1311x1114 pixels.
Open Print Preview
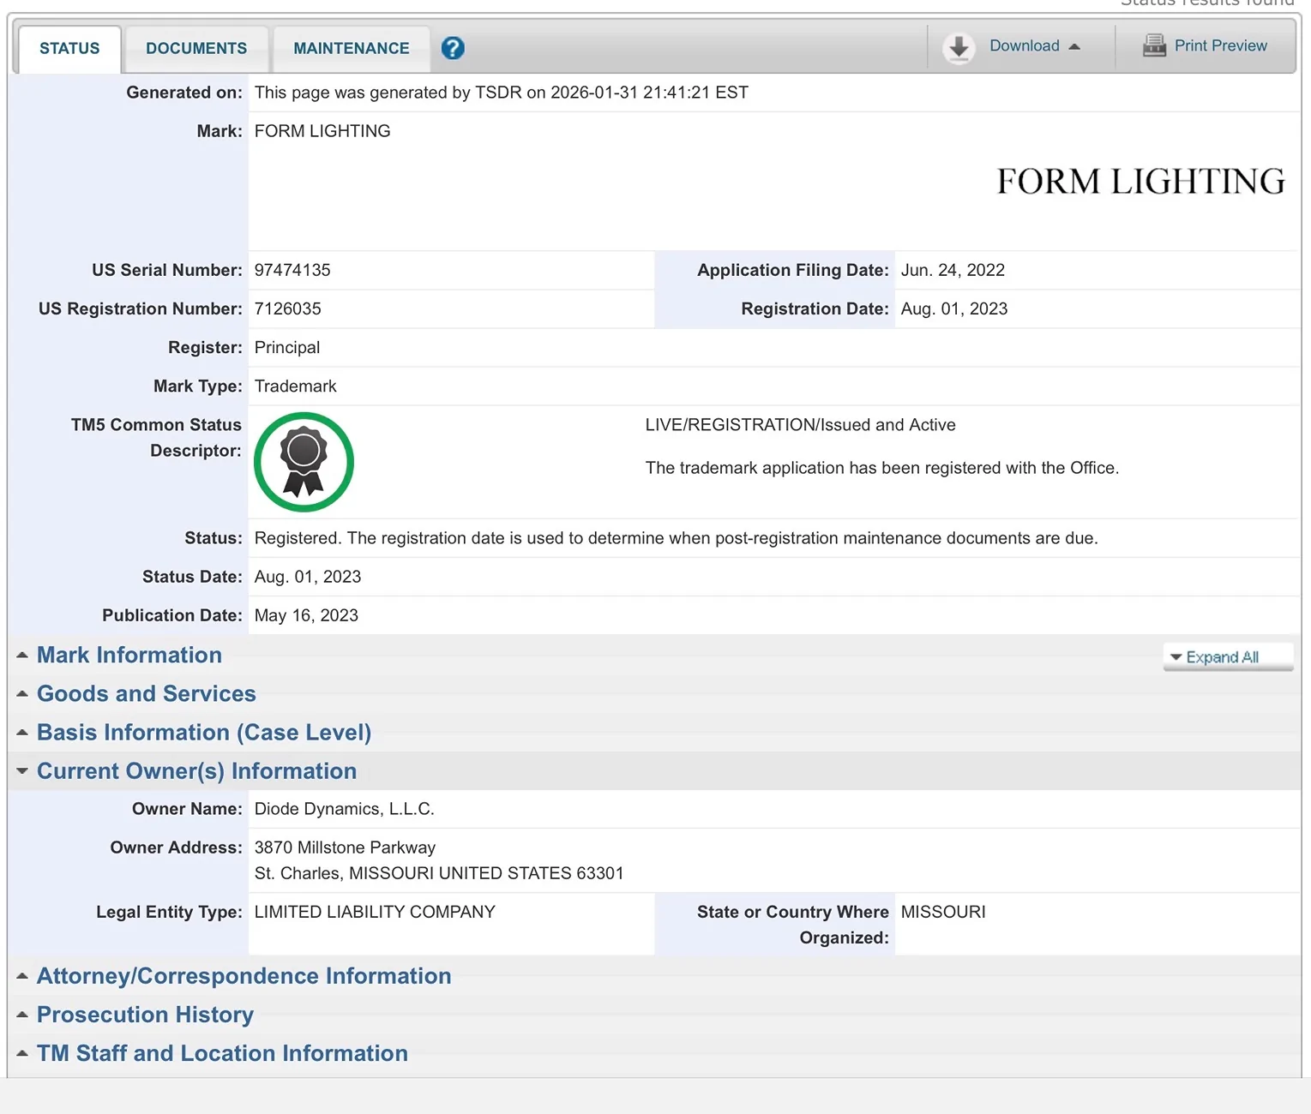[x=1220, y=45]
